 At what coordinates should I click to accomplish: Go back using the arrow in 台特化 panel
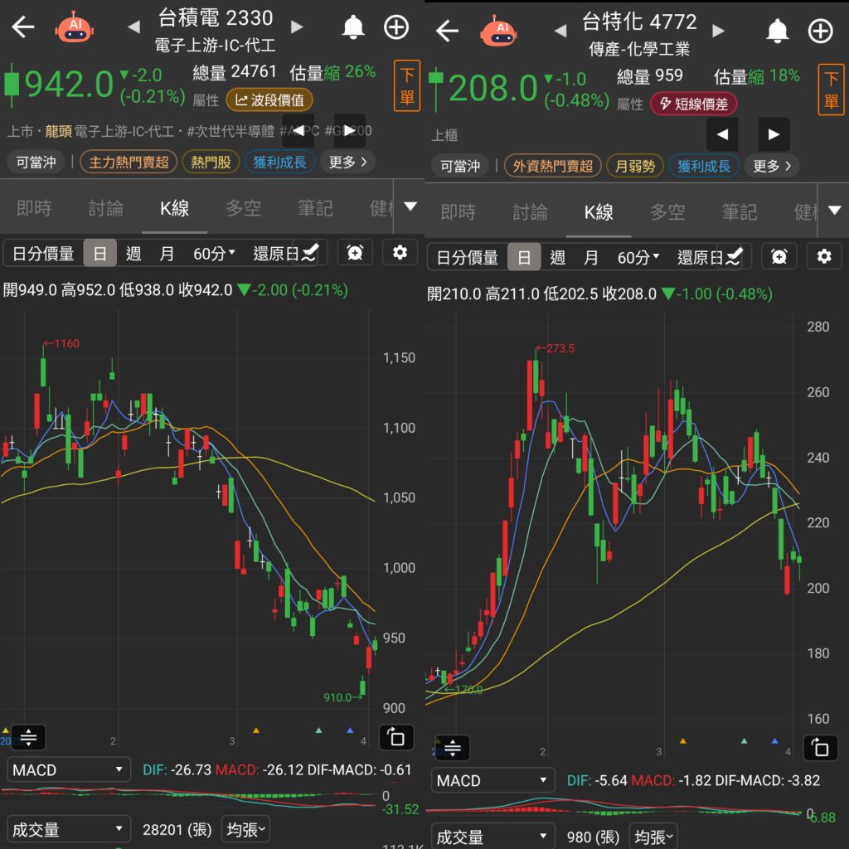click(447, 32)
